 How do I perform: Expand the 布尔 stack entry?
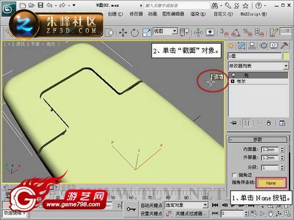pos(232,81)
